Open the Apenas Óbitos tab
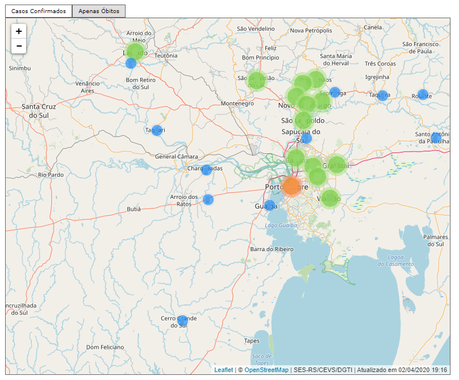 99,11
